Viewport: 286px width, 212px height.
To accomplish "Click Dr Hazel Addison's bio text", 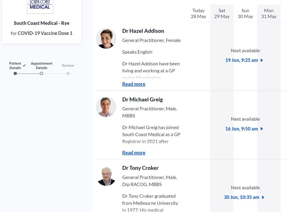I will 151,71.
